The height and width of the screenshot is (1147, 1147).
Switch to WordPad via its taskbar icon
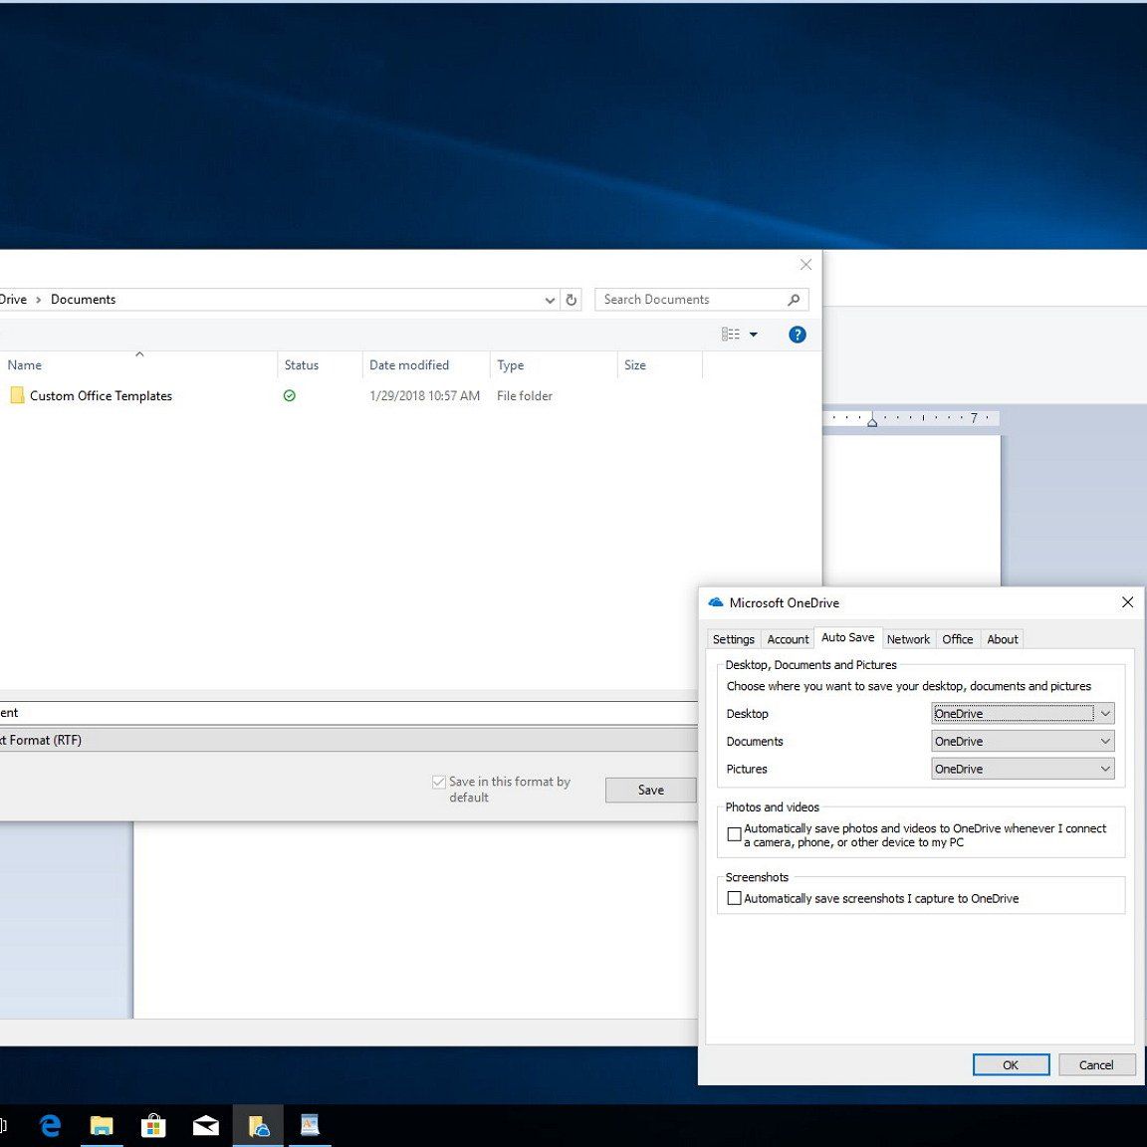tap(310, 1125)
